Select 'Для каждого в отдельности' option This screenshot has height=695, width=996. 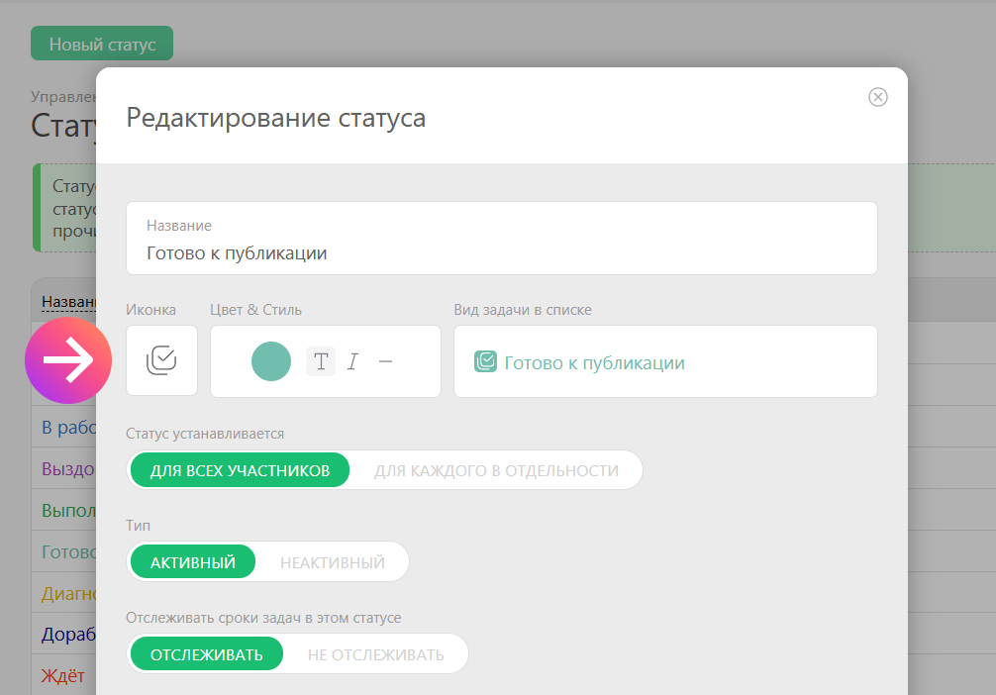point(496,470)
